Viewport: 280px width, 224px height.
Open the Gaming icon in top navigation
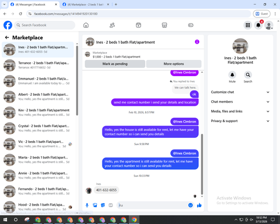190,25
